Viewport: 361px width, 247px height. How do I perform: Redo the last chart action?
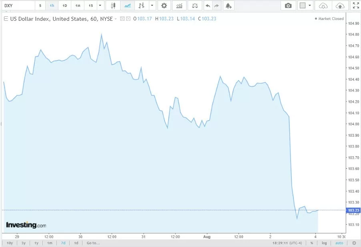tap(216, 6)
